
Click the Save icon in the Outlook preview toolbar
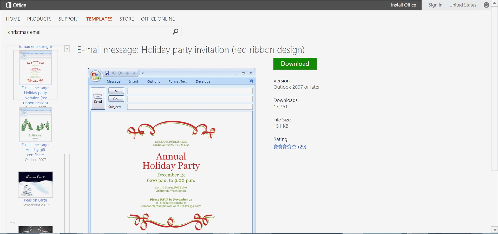[107, 73]
